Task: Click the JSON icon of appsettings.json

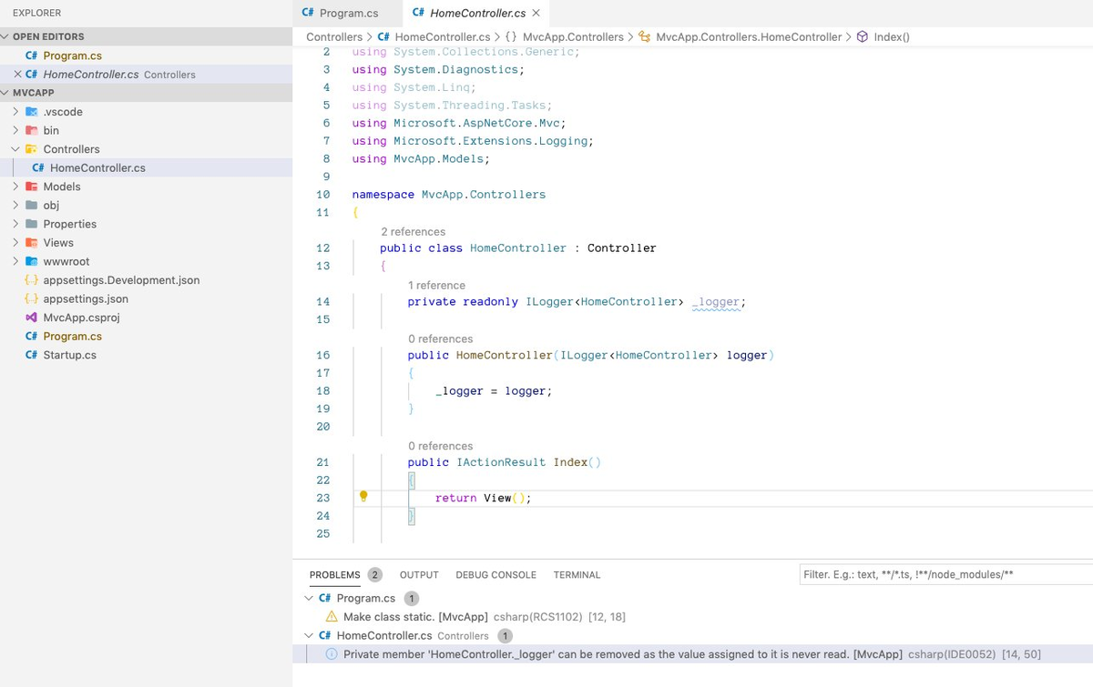Action: click(x=31, y=298)
